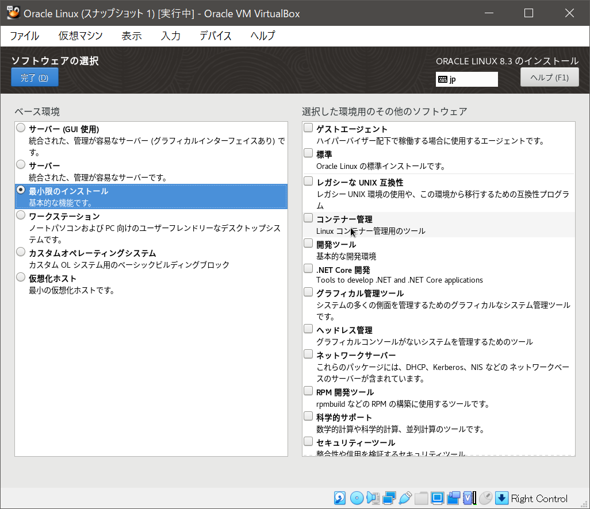Enable 科学的サポート checkbox
Screen dimensions: 590x509
(x=308, y=416)
